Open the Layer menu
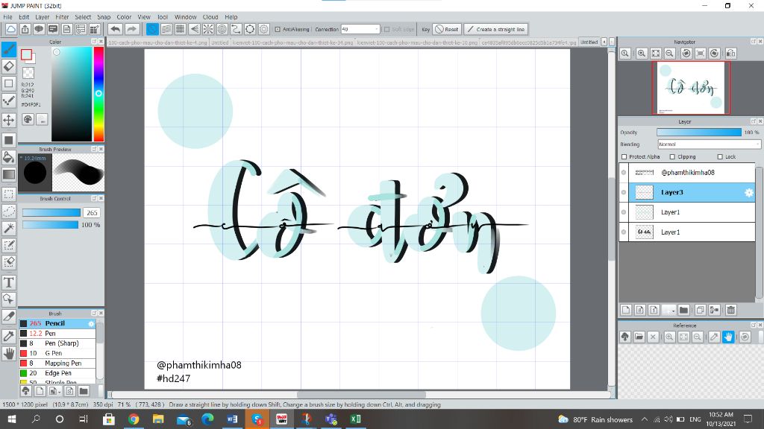This screenshot has height=429, width=764. point(43,17)
